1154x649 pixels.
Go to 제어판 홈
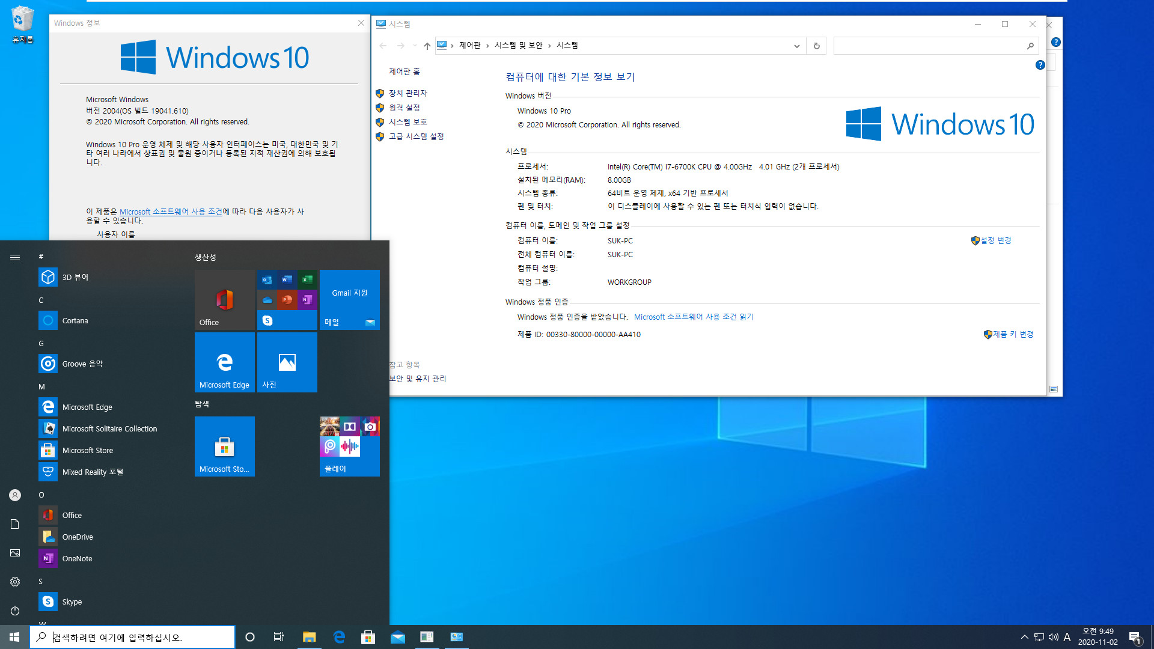coord(404,72)
